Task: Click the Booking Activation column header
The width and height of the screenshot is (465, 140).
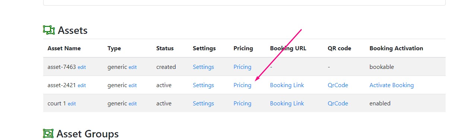Action: pyautogui.click(x=396, y=48)
